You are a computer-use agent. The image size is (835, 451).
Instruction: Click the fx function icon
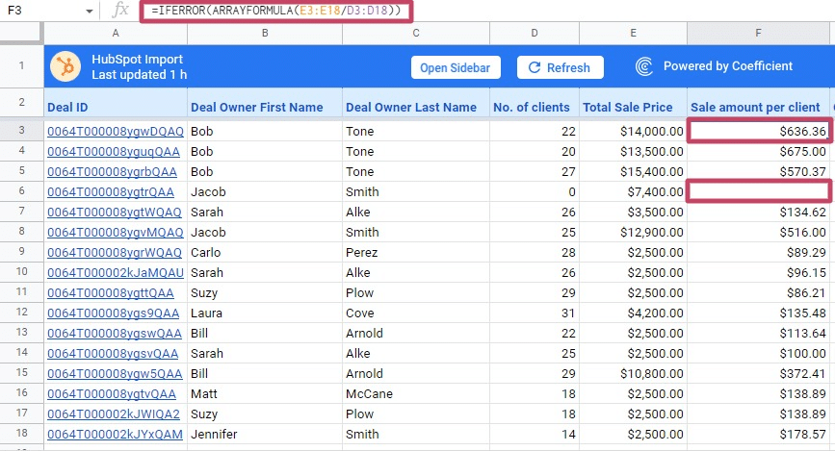click(x=120, y=11)
